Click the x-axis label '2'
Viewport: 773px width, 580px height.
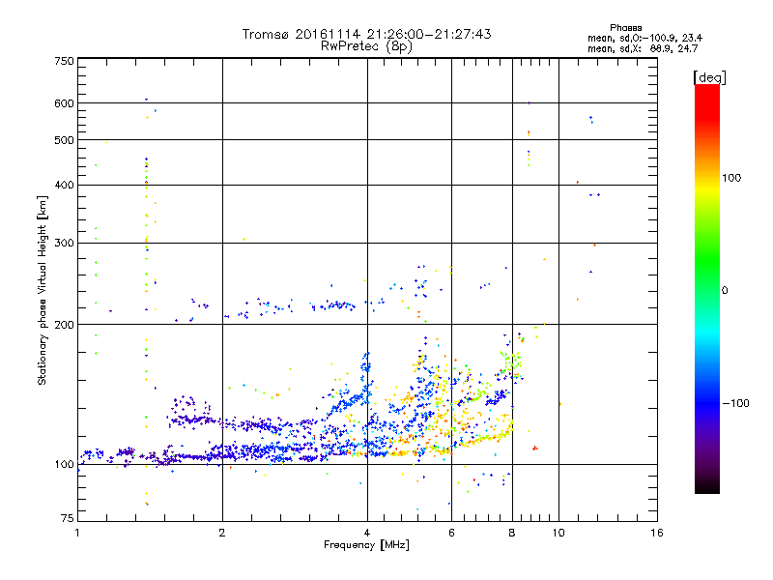[x=222, y=533]
